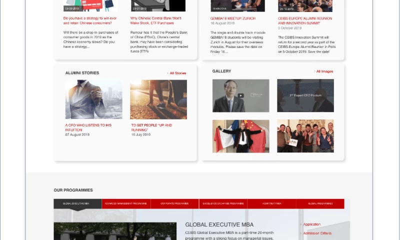Open the CEIBS Europe Alumni Reunion event

click(305, 21)
